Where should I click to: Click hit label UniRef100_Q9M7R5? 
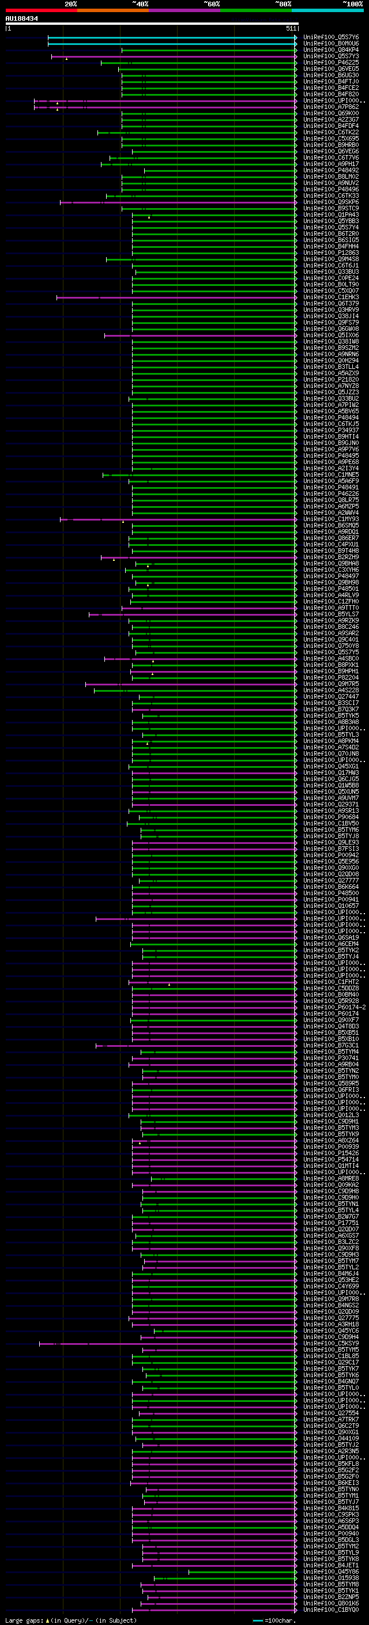point(331,684)
